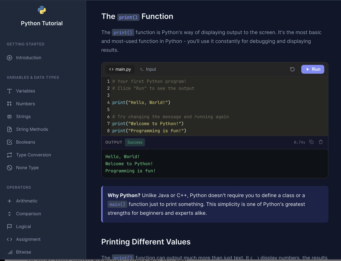The width and height of the screenshot is (341, 261).
Task: Click the Numbers grid icon
Action: point(9,104)
